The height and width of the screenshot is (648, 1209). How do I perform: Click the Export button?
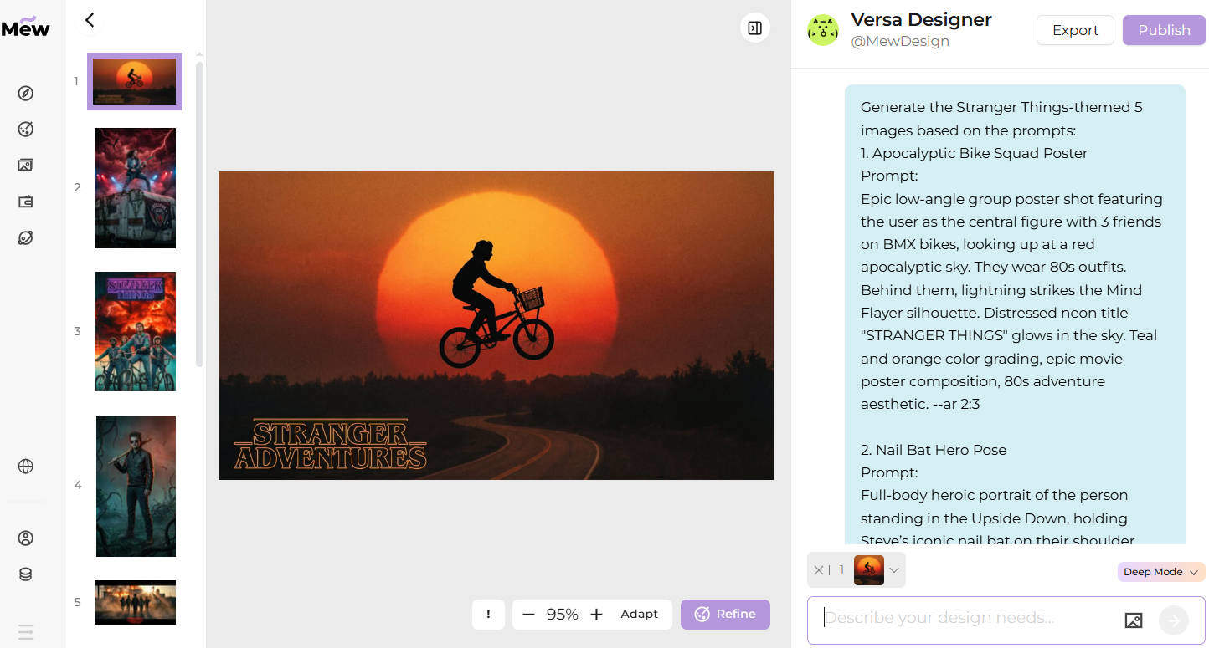click(1075, 30)
